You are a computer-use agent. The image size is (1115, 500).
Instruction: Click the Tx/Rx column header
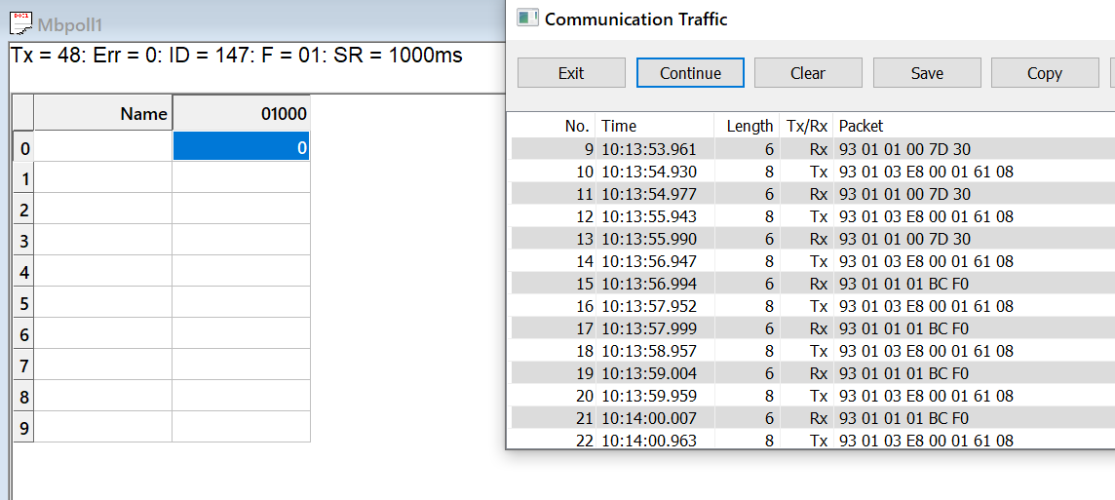[806, 126]
